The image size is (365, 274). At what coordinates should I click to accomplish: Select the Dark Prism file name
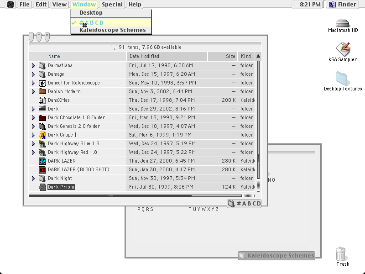pyautogui.click(x=61, y=187)
